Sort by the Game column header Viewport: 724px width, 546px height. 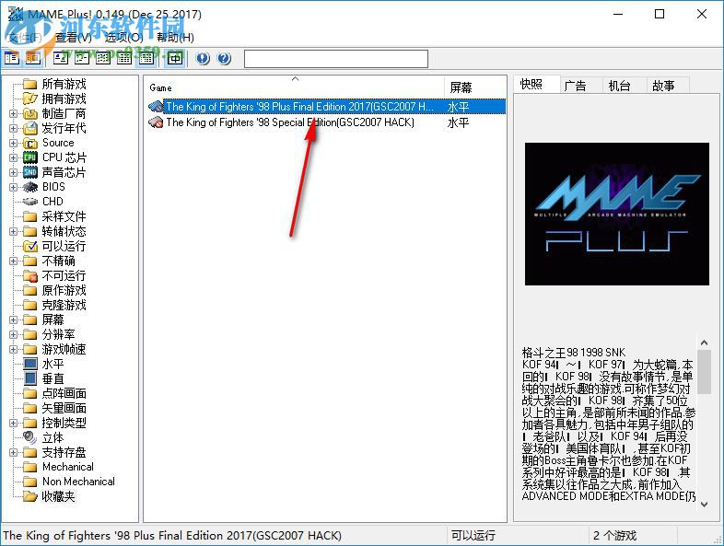pos(294,87)
